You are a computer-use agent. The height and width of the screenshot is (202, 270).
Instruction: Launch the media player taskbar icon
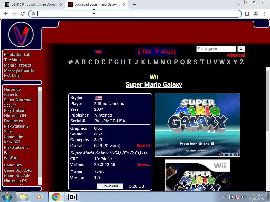[x=39, y=197]
